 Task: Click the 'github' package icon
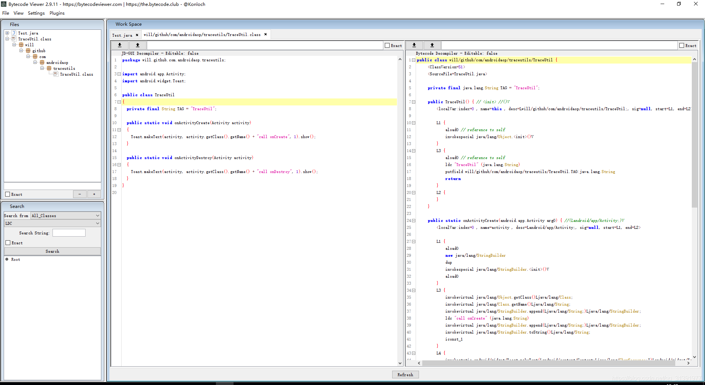click(28, 51)
